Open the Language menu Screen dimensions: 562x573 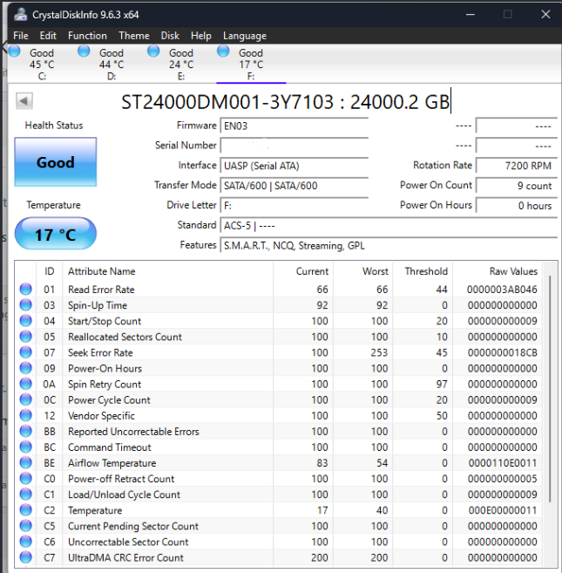pyautogui.click(x=245, y=36)
